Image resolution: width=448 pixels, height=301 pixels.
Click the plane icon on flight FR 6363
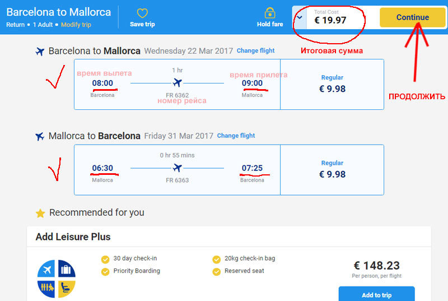[178, 168]
